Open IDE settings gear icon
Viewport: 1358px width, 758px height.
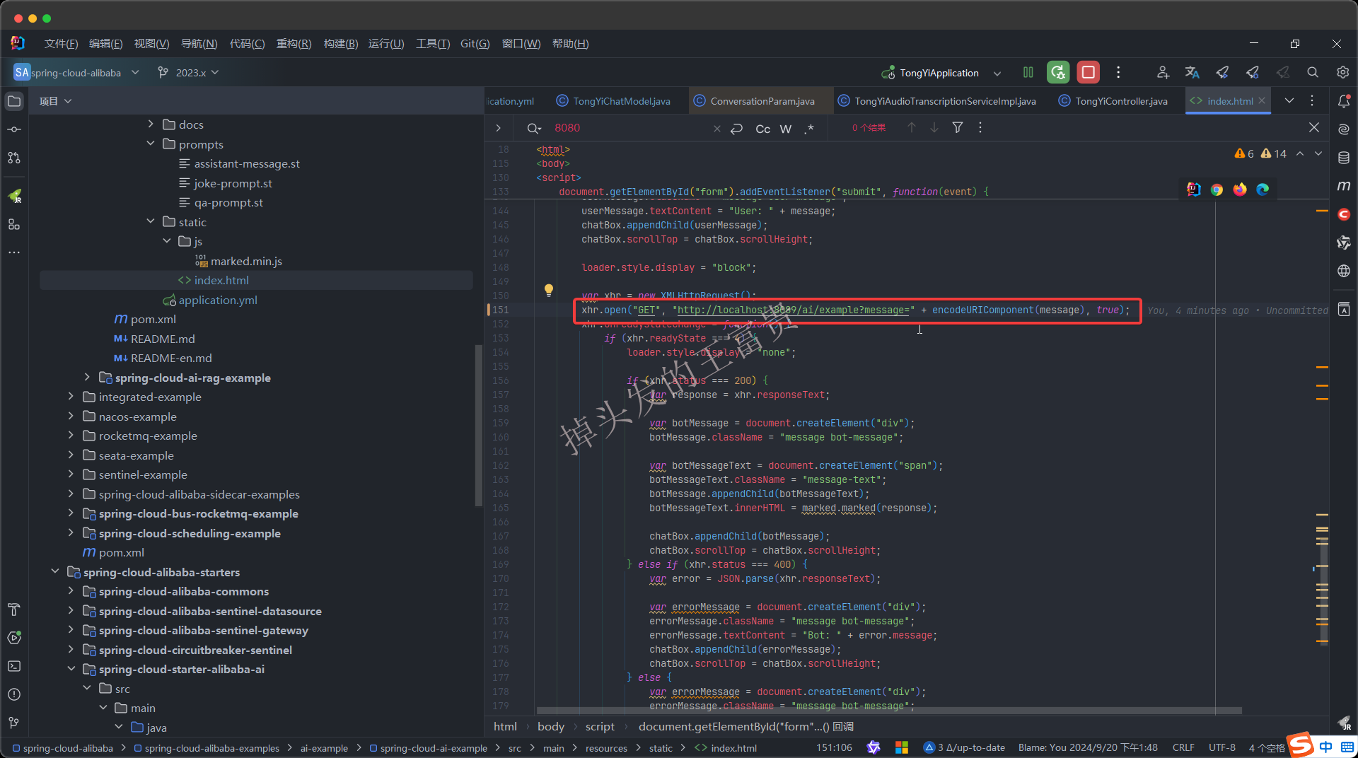tap(1342, 72)
